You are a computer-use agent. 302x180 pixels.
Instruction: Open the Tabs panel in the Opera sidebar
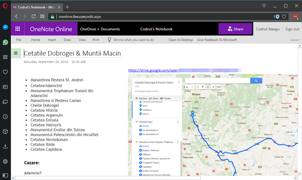pyautogui.click(x=6, y=102)
